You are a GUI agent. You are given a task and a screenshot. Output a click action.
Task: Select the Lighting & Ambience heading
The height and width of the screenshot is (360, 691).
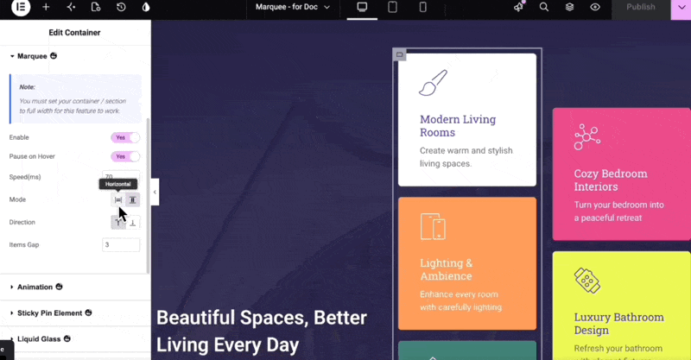(x=446, y=269)
